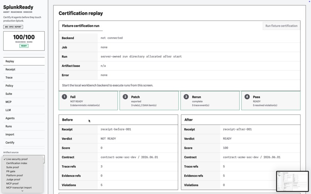Click the step 4 Pass card
The height and width of the screenshot is (194, 311).
click(x=271, y=100)
